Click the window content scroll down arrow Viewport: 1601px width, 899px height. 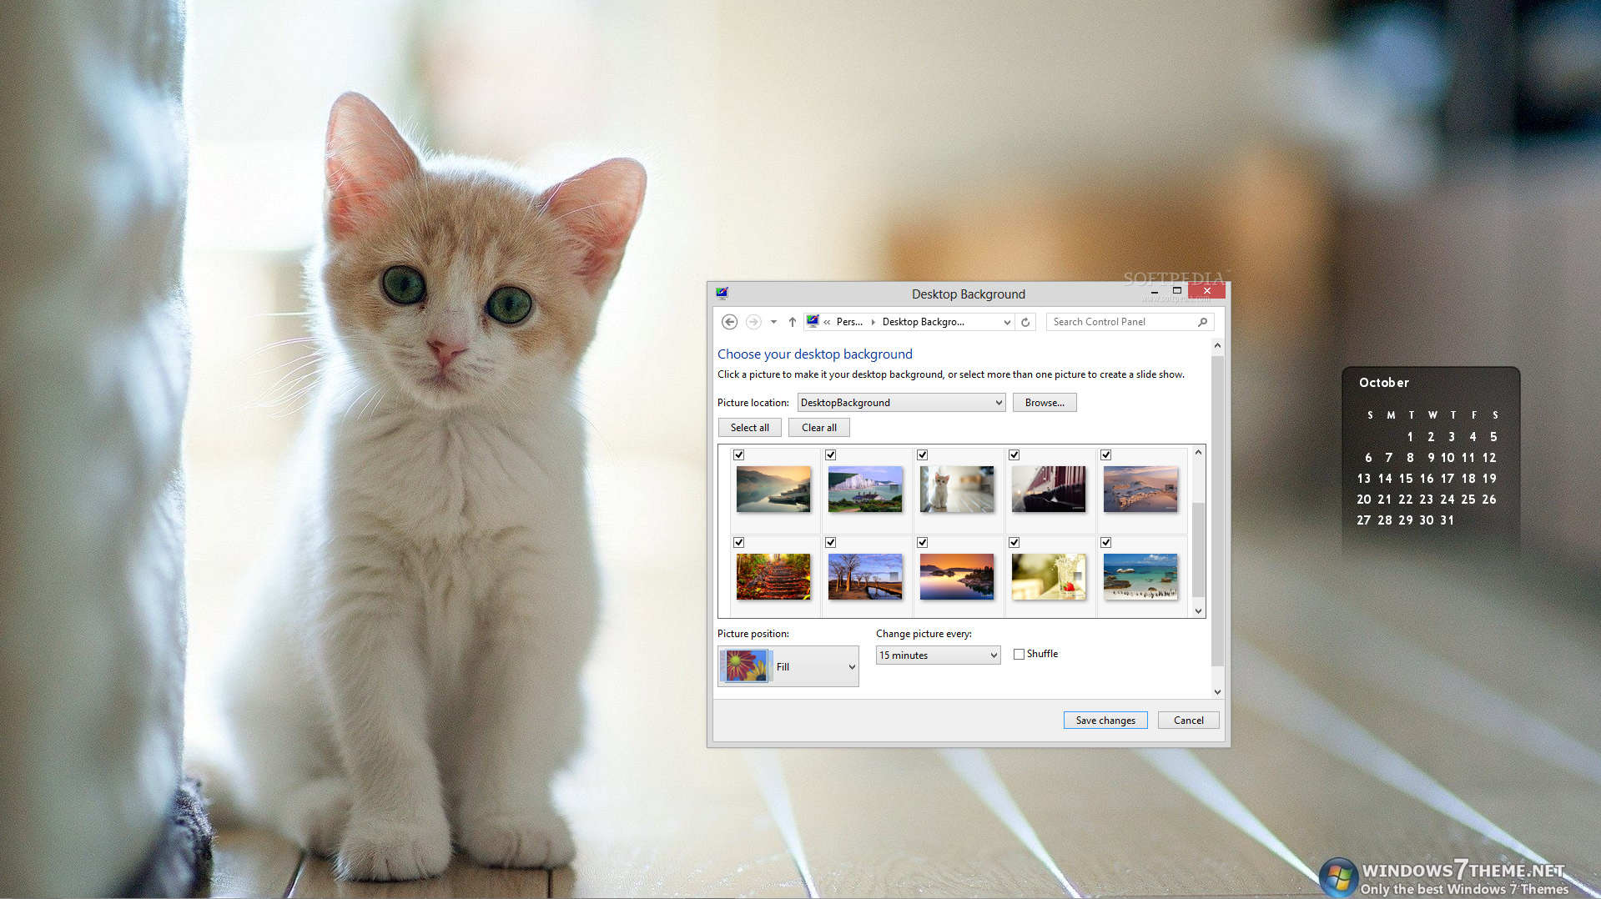(x=1217, y=691)
